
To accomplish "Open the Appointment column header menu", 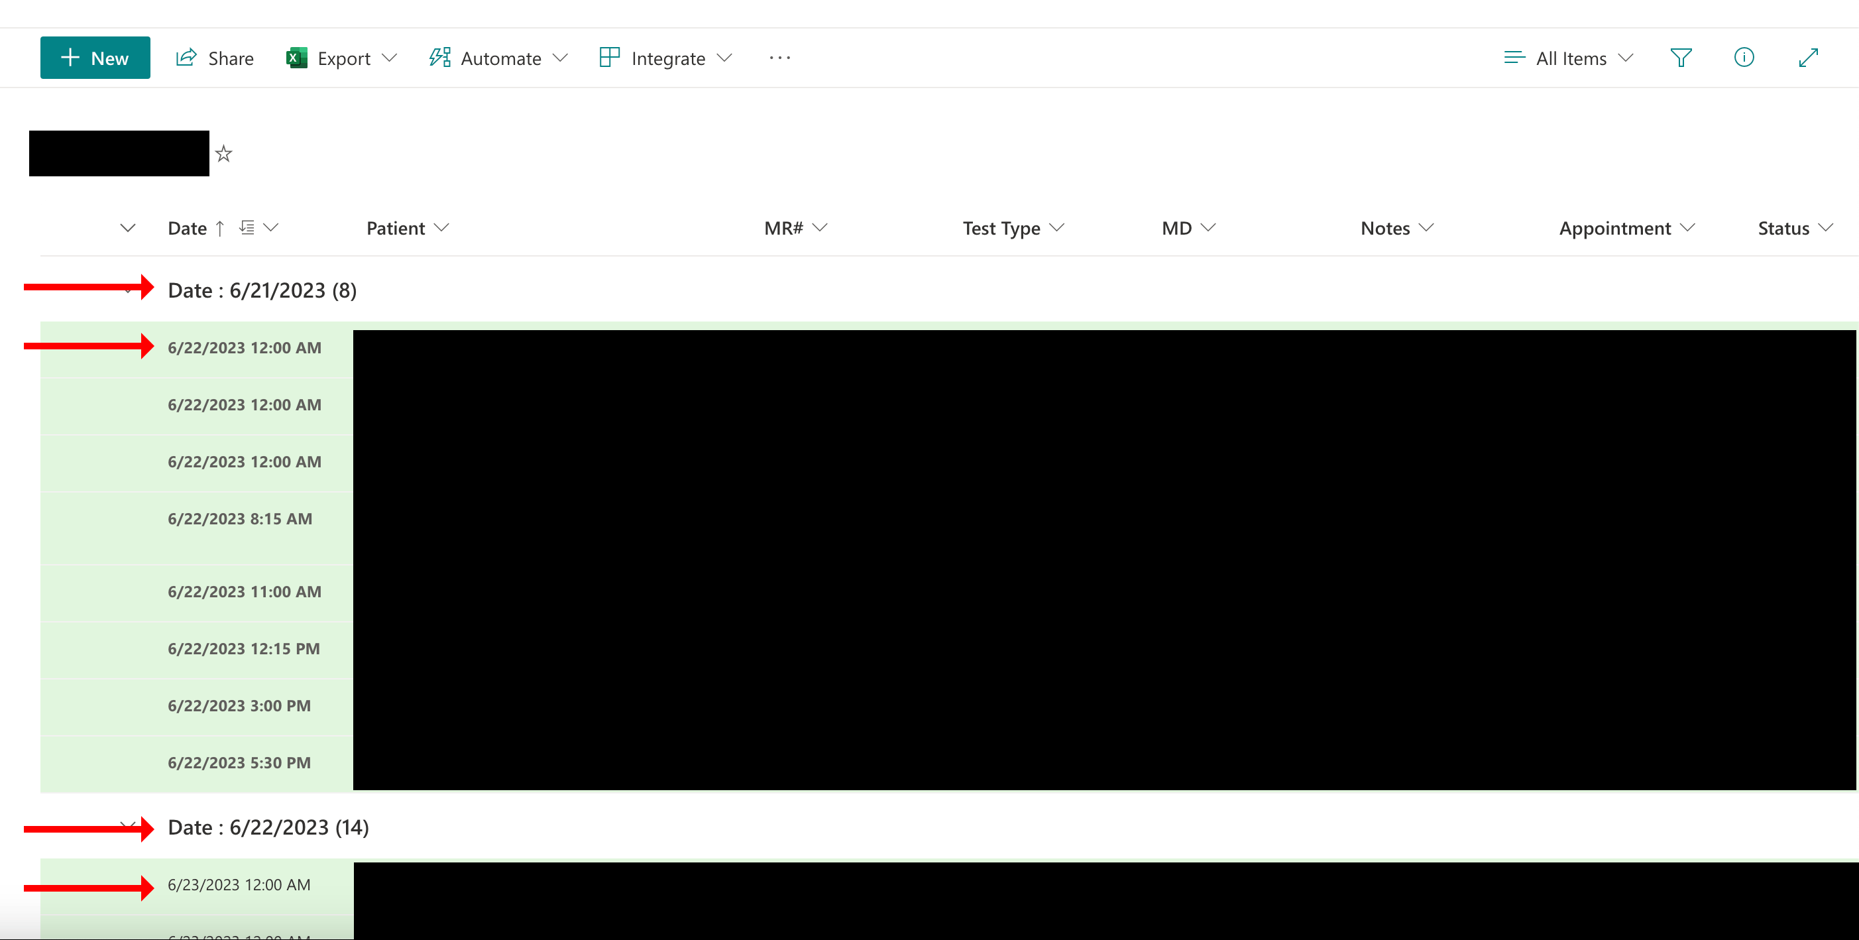I will tap(1626, 228).
